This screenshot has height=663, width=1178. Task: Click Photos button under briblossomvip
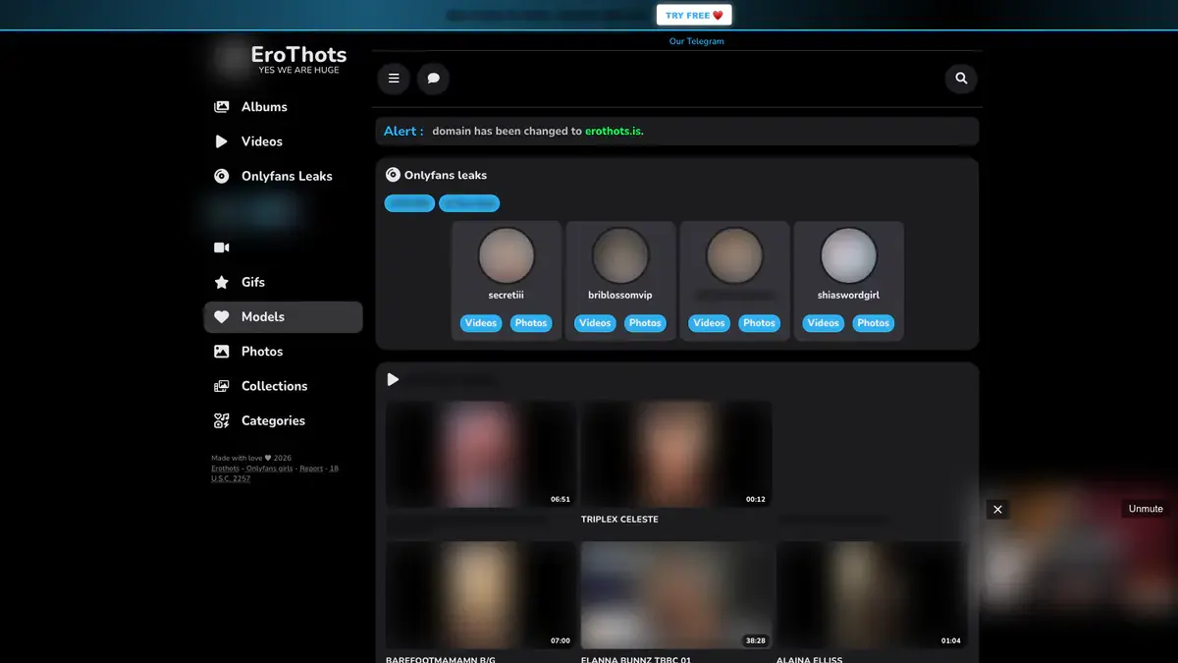(x=645, y=323)
